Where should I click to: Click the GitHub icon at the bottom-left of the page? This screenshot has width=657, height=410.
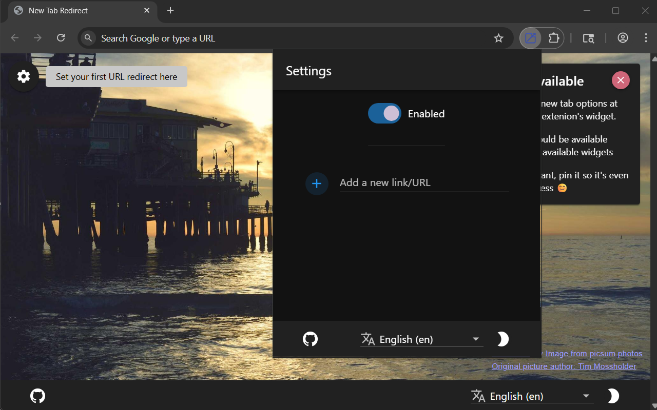point(37,395)
